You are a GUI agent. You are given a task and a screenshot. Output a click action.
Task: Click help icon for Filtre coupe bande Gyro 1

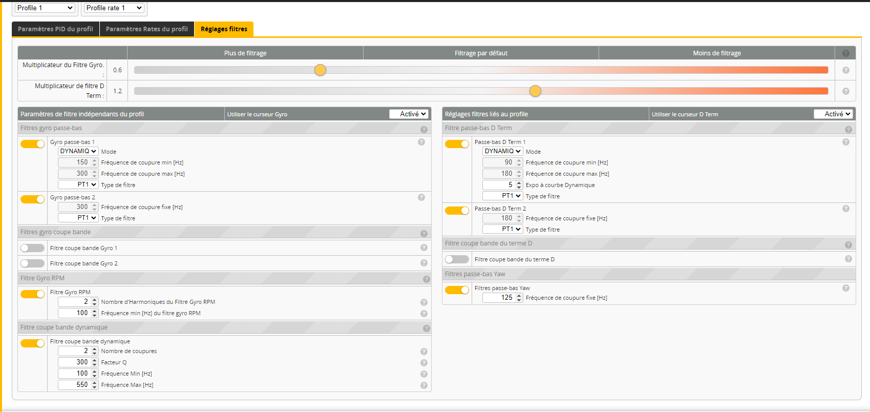pos(423,248)
